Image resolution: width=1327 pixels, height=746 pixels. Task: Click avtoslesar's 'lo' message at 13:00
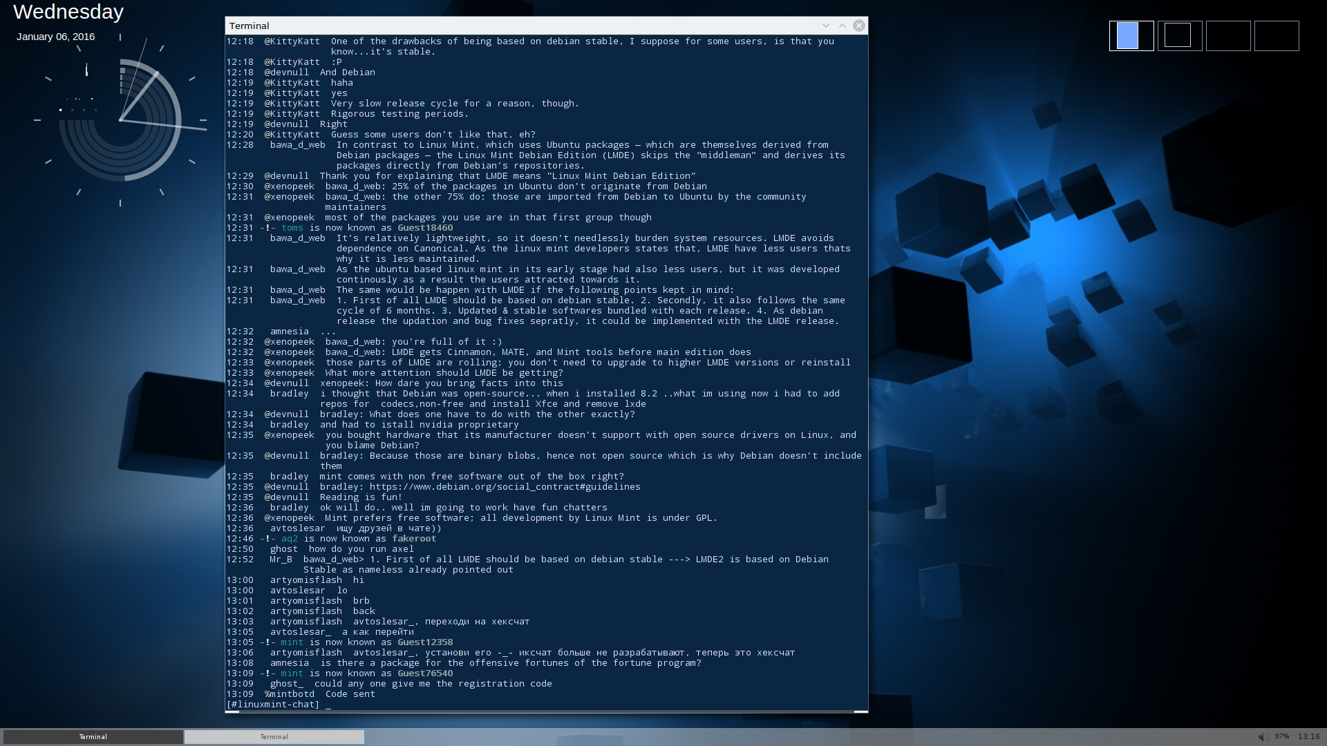341,591
